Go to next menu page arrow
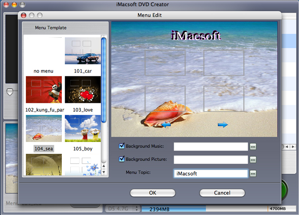Screen dimensions: 299x215 [x=223, y=125]
